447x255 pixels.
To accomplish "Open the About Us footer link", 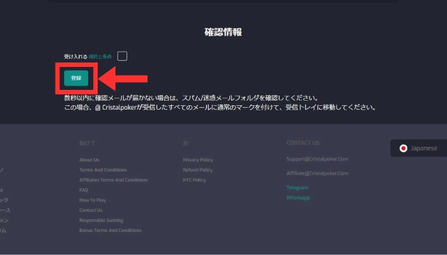I will 89,159.
